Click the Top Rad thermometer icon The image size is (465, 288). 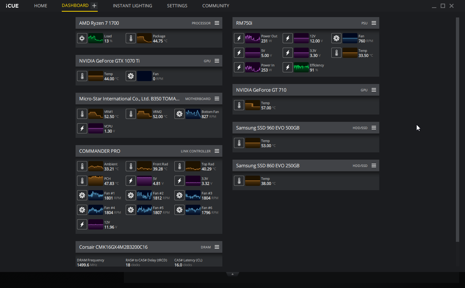[179, 166]
